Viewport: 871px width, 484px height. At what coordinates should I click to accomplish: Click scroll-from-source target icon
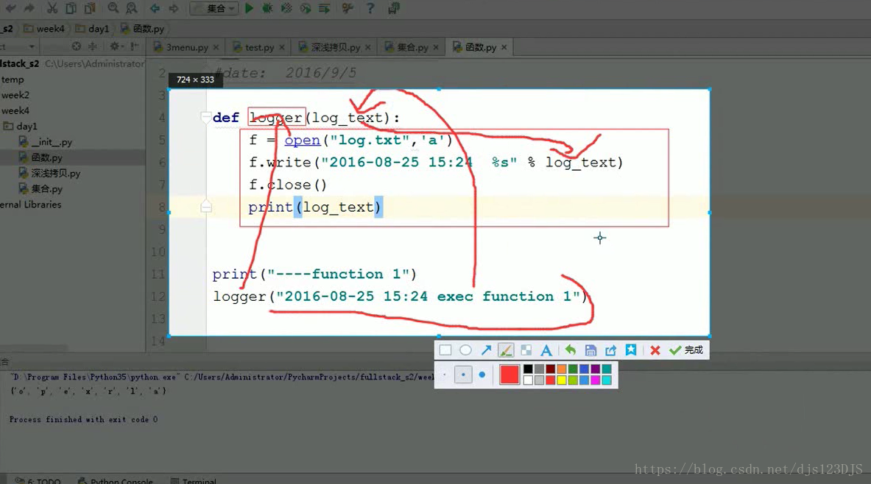pyautogui.click(x=76, y=46)
